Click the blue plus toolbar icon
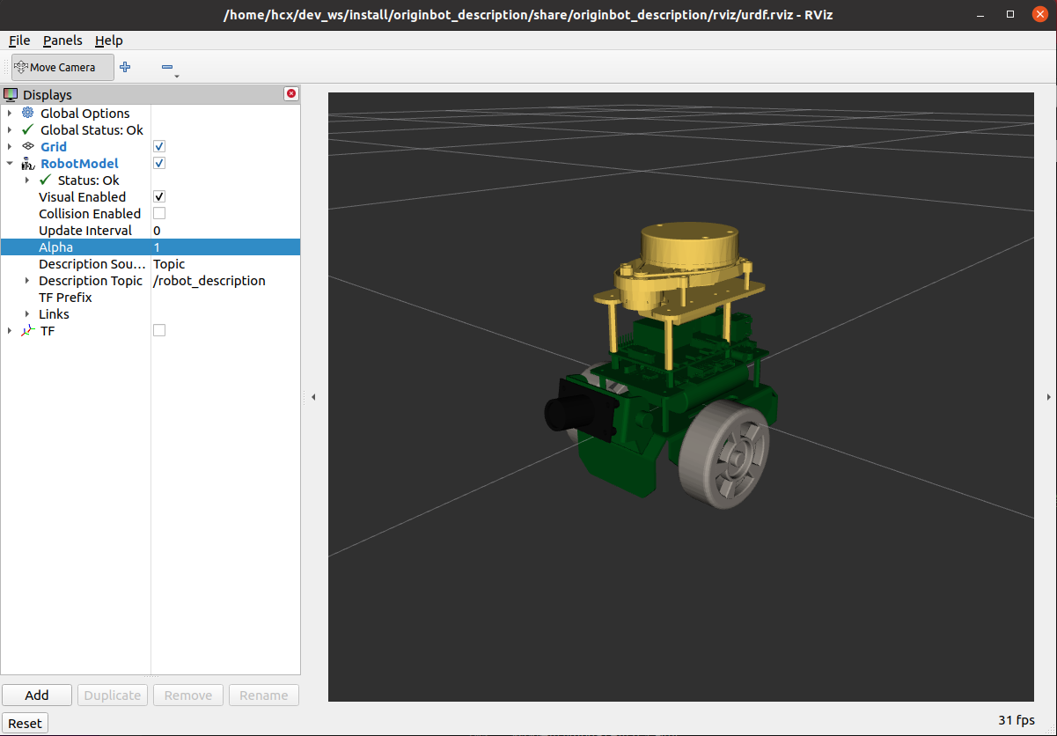 click(x=125, y=67)
